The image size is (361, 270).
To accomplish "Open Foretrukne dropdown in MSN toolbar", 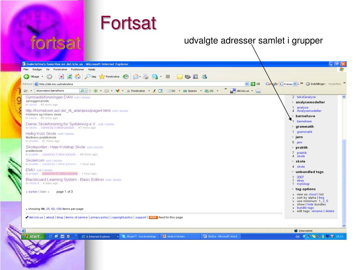I will coord(149,91).
